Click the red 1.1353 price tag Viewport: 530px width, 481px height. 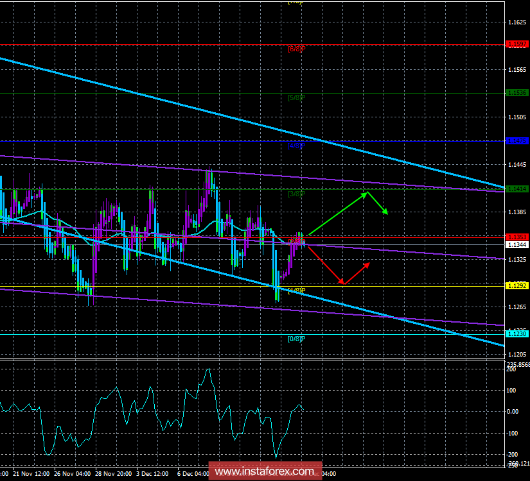coord(517,237)
